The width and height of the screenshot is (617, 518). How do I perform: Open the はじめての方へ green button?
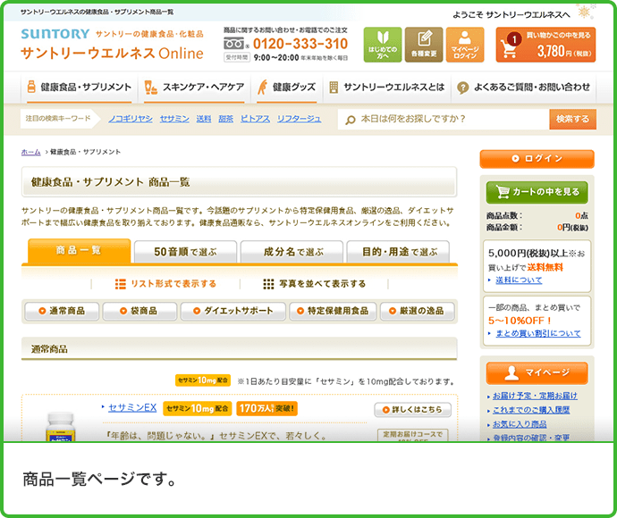click(383, 45)
